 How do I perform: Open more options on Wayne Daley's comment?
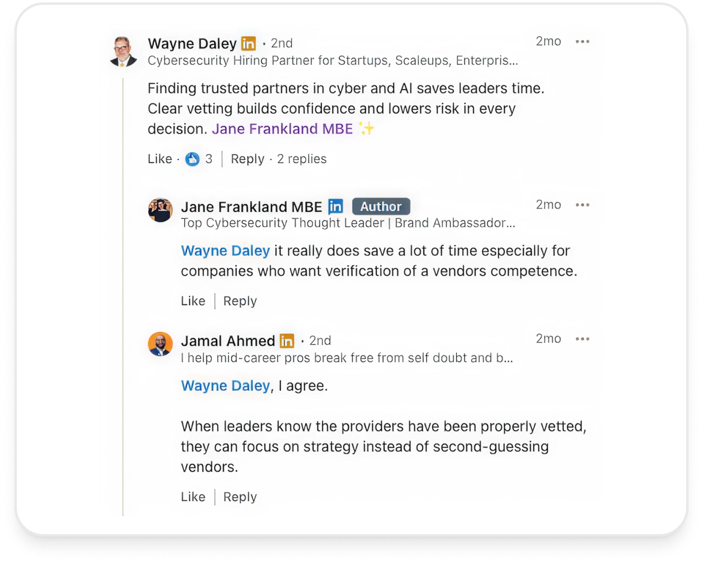583,42
